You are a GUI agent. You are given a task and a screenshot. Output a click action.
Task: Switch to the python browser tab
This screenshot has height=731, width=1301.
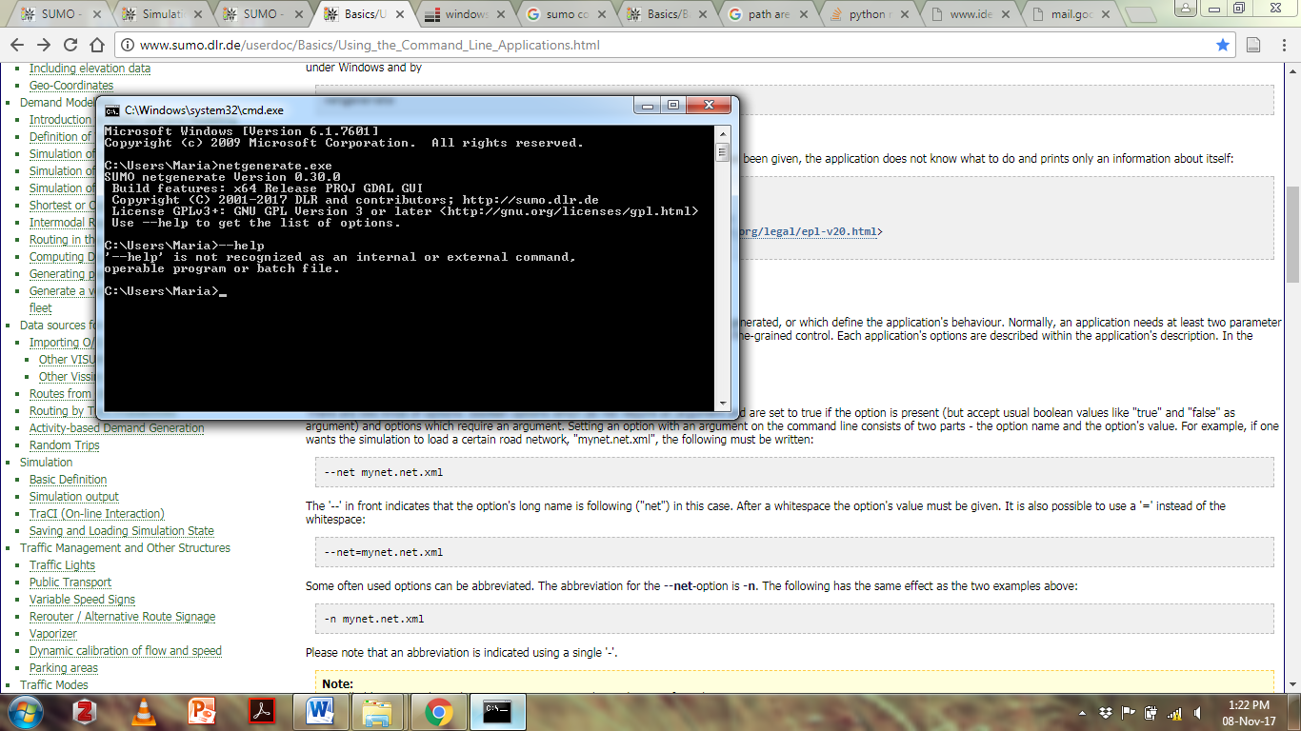869,14
